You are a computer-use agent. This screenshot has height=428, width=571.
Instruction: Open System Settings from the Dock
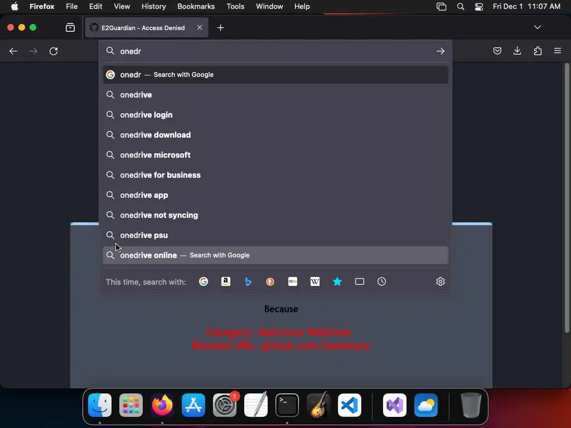[225, 405]
